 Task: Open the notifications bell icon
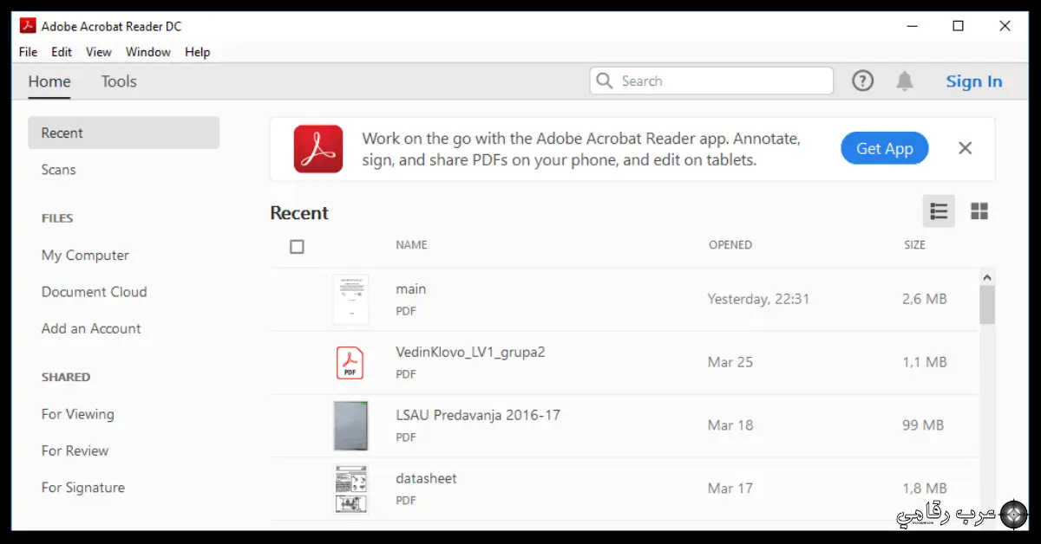[905, 81]
